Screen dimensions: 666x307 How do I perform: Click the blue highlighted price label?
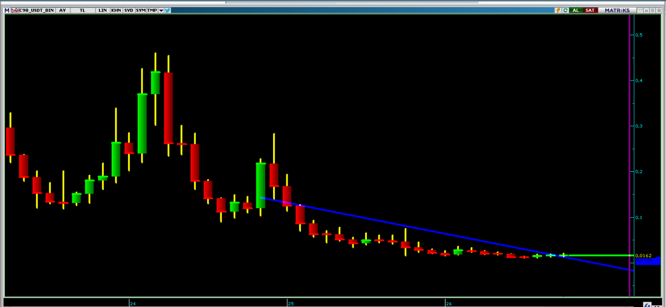coord(647,261)
